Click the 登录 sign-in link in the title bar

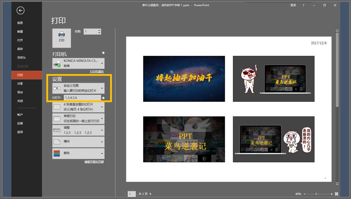tap(293, 5)
